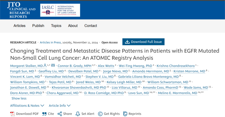Click the Cite quotation icon
225x117 pixels.
click(44, 114)
